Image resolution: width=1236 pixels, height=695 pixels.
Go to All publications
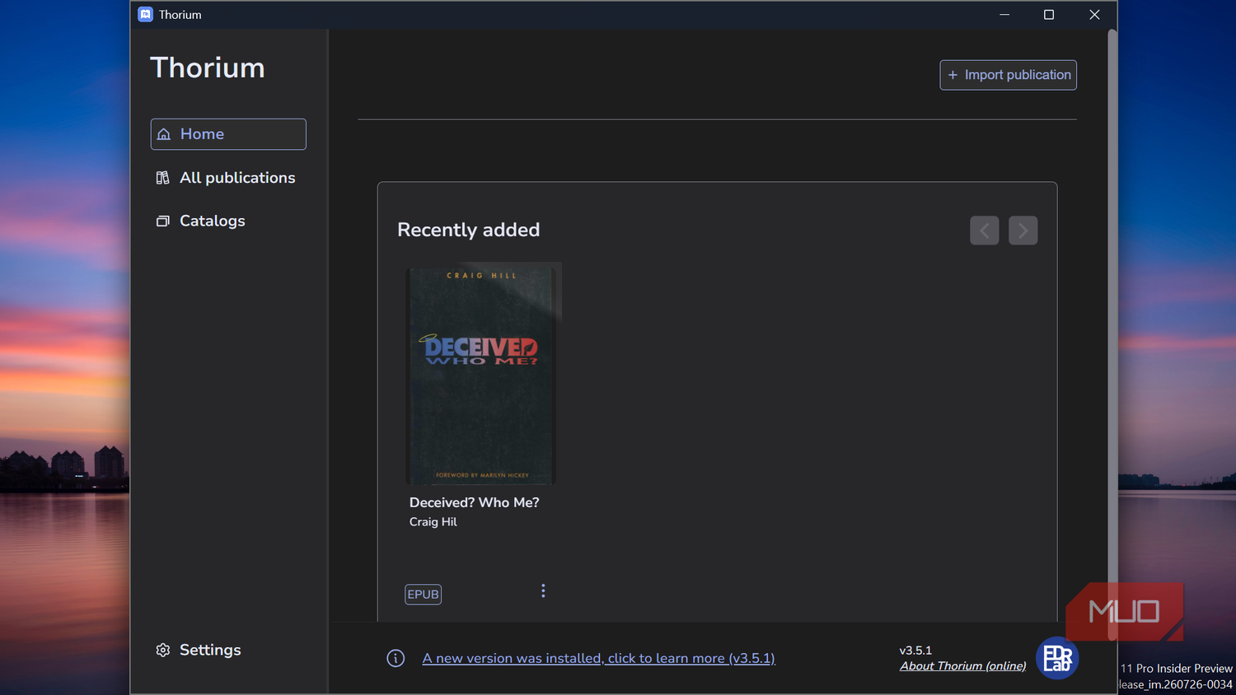pyautogui.click(x=226, y=178)
